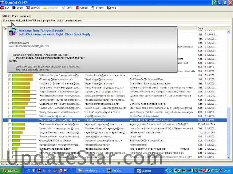Check the Ernie Zrero message checkbox
Image resolution: width=233 pixels, height=174 pixels.
(10, 88)
